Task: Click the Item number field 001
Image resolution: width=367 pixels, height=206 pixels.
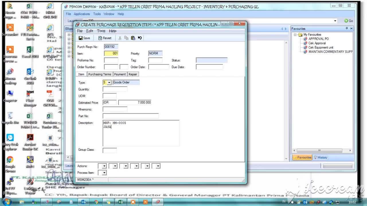Action: pos(111,54)
